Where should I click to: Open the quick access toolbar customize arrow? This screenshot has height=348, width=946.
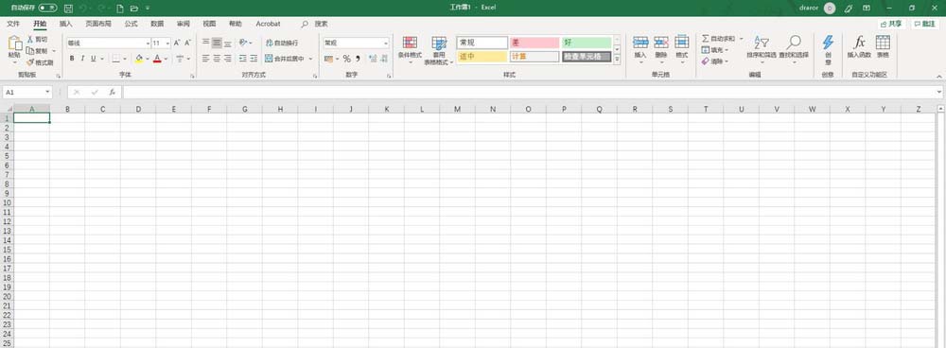[x=148, y=9]
